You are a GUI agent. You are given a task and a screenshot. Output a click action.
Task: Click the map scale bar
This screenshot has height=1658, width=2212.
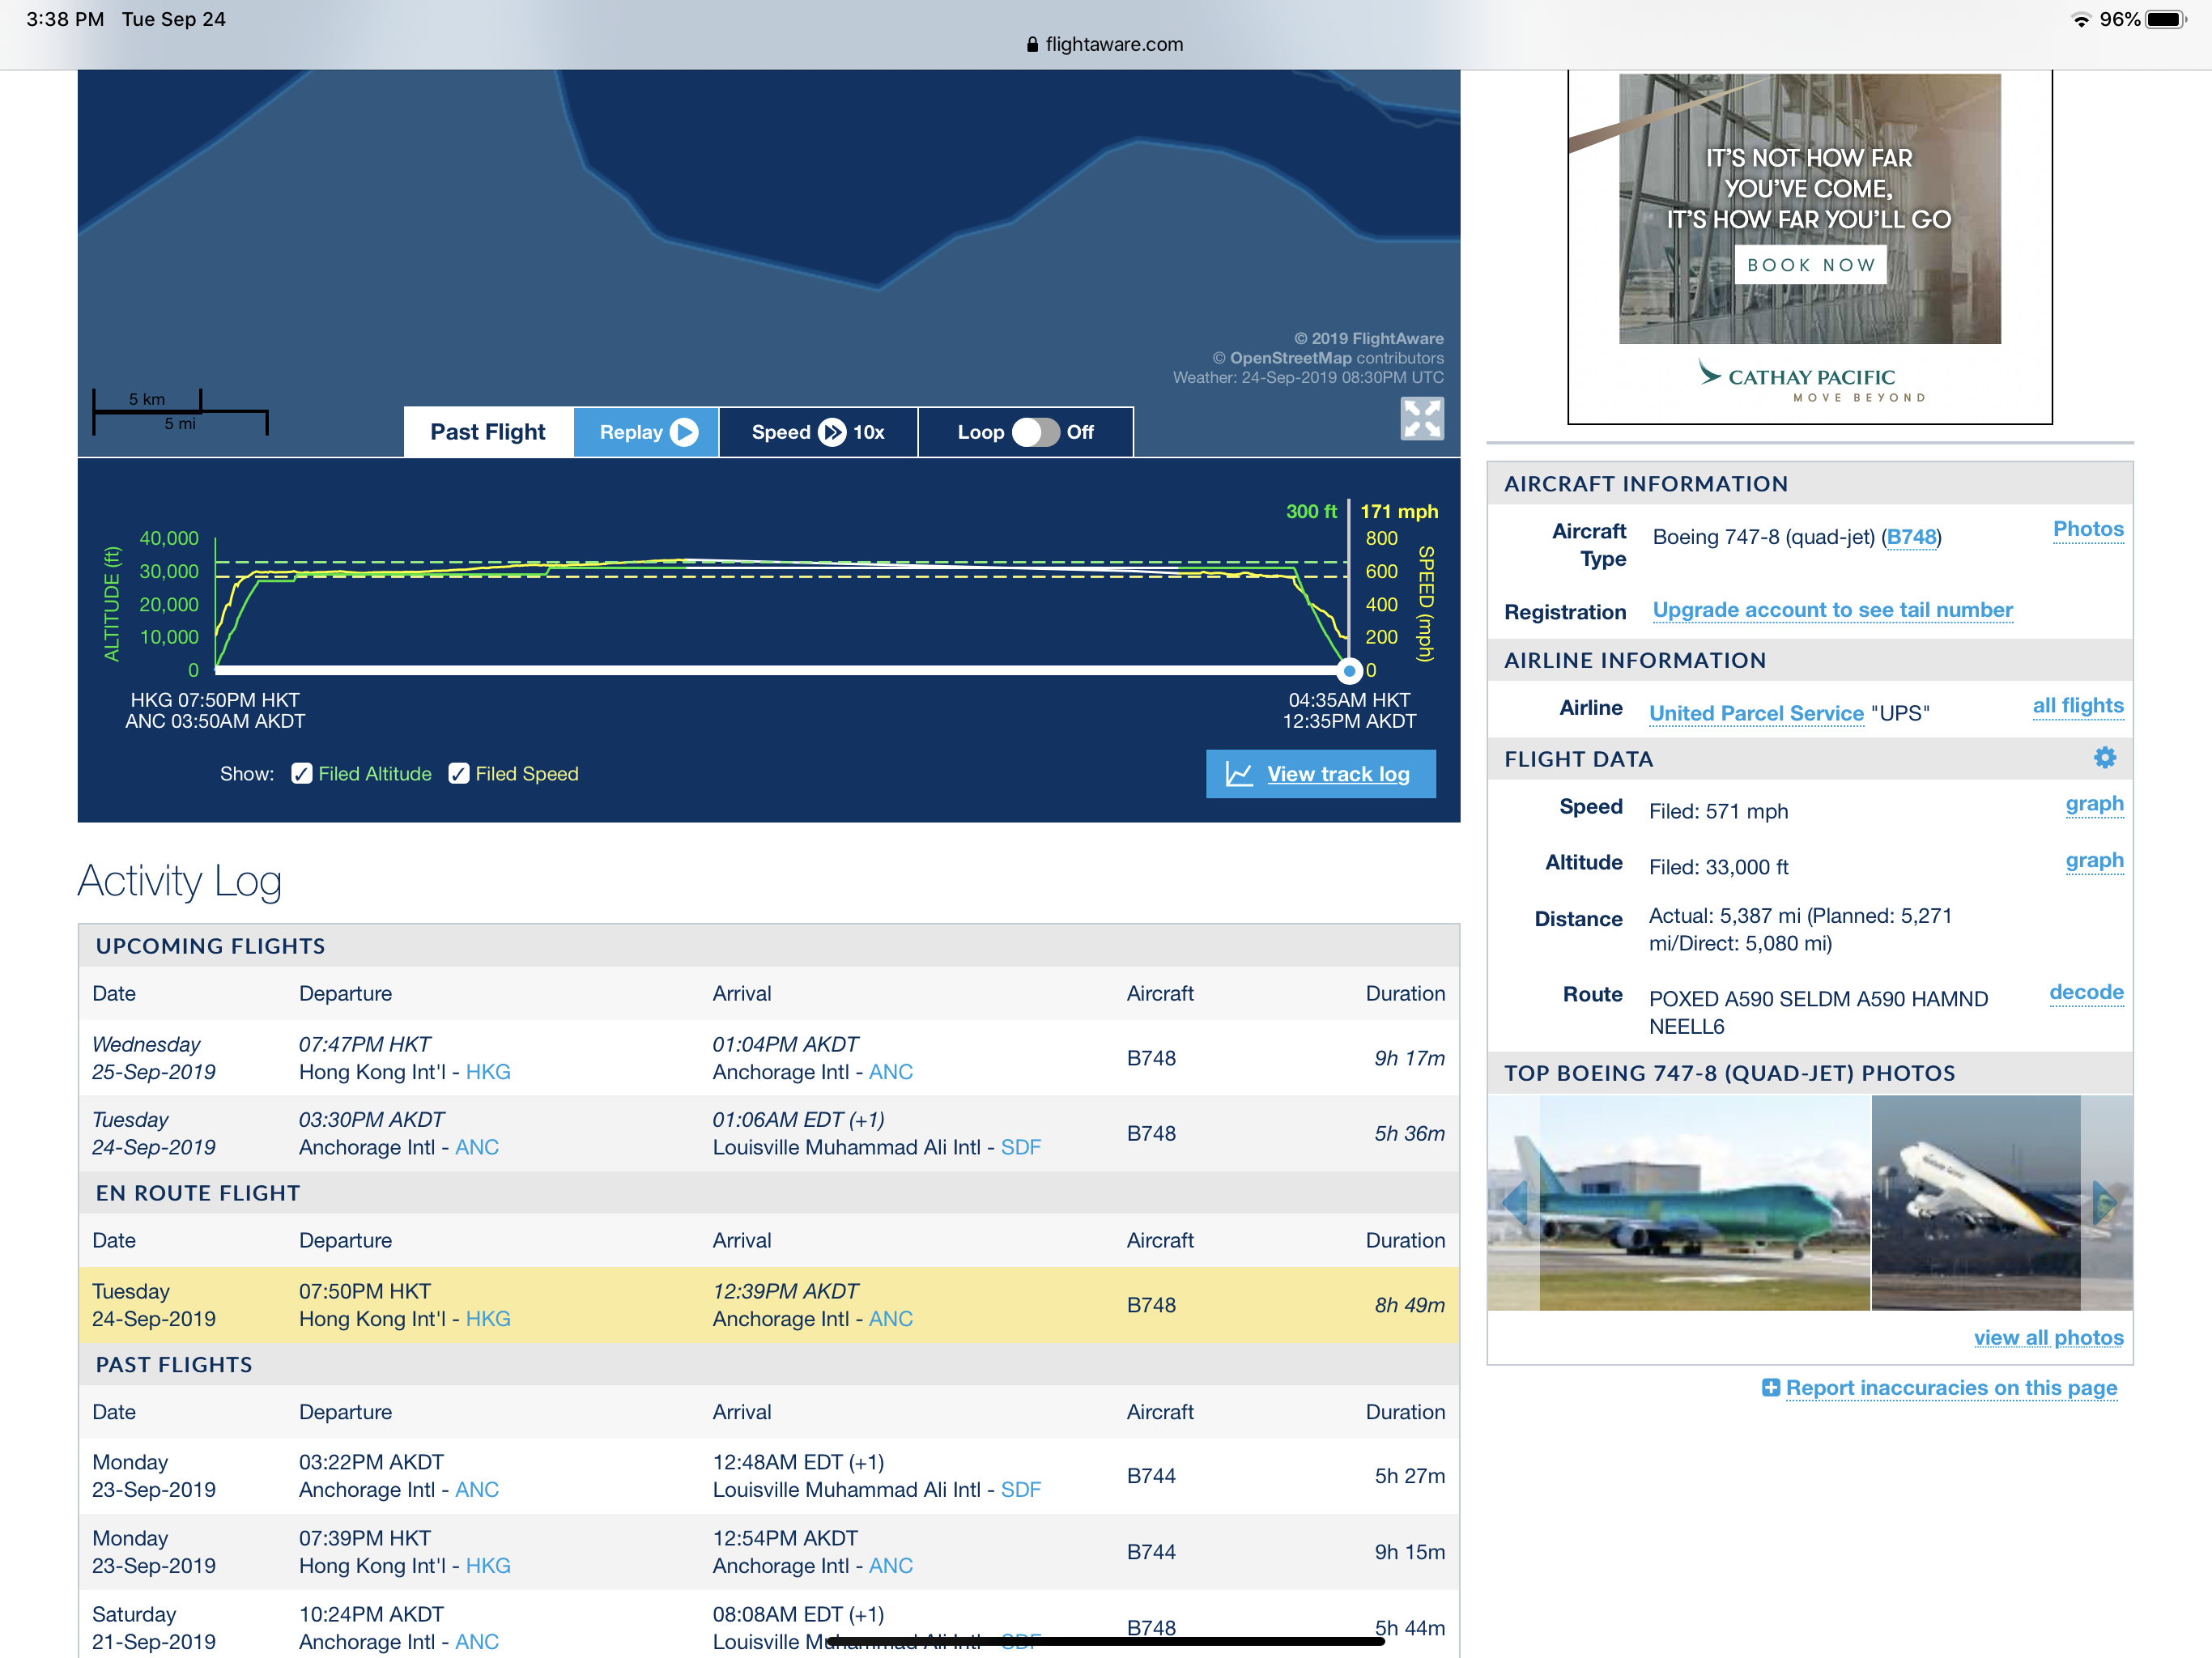tap(180, 412)
